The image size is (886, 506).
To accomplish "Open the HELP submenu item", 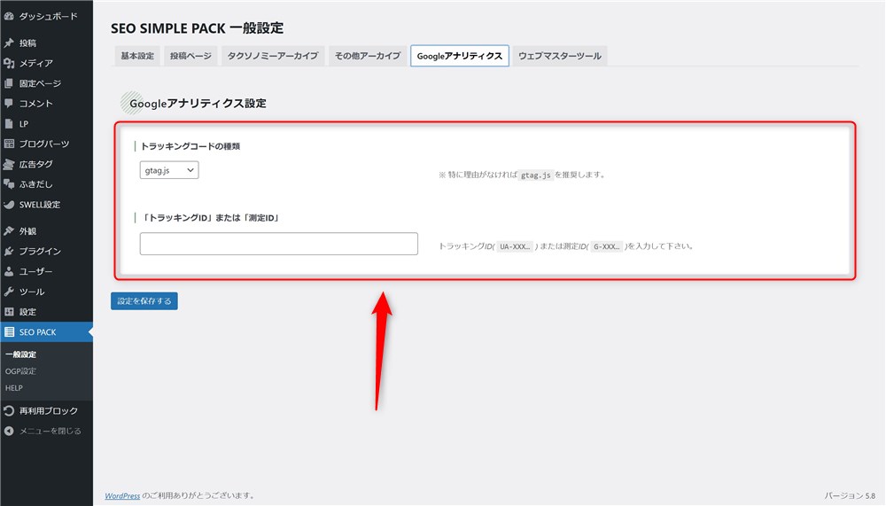I will (x=14, y=388).
